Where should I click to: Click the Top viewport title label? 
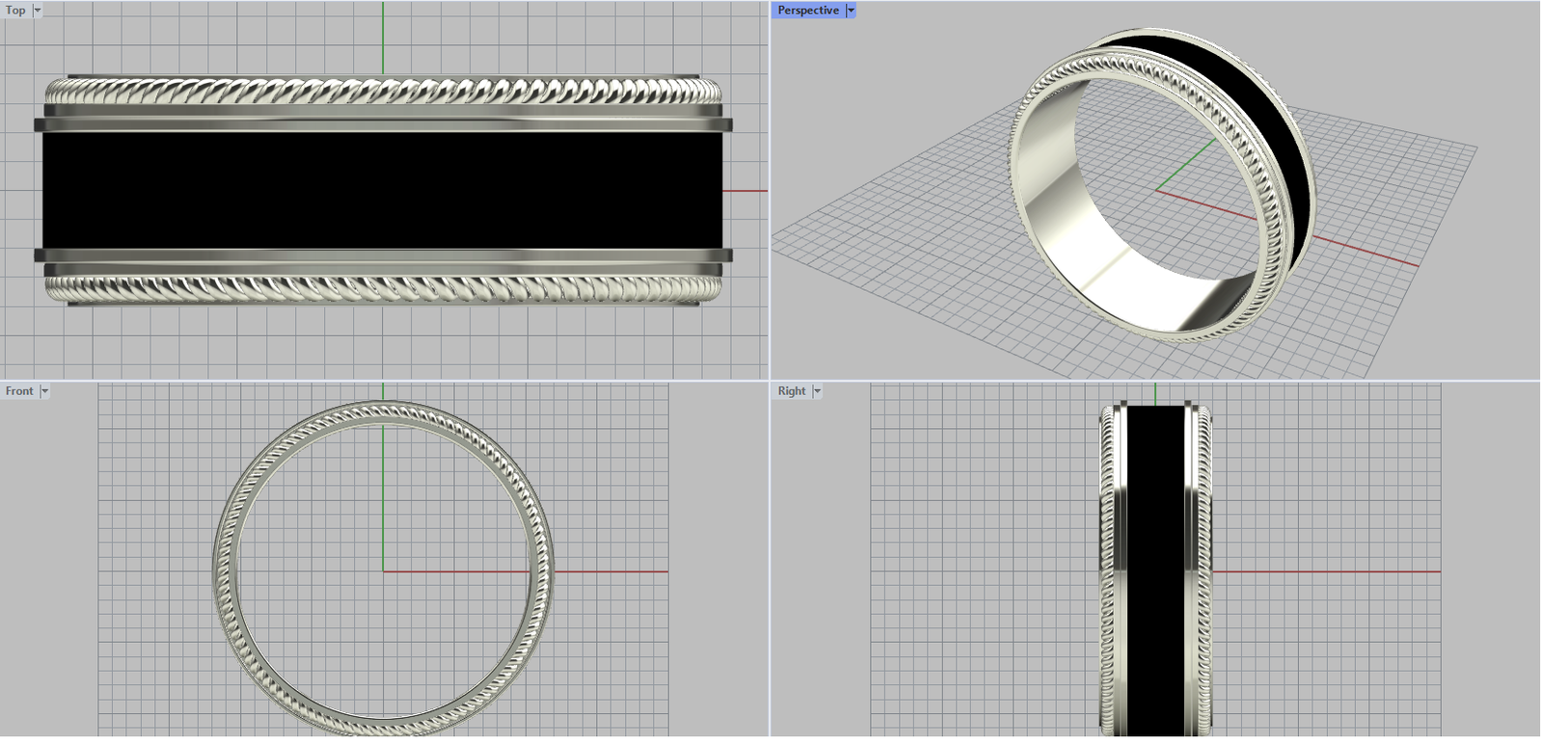click(15, 11)
